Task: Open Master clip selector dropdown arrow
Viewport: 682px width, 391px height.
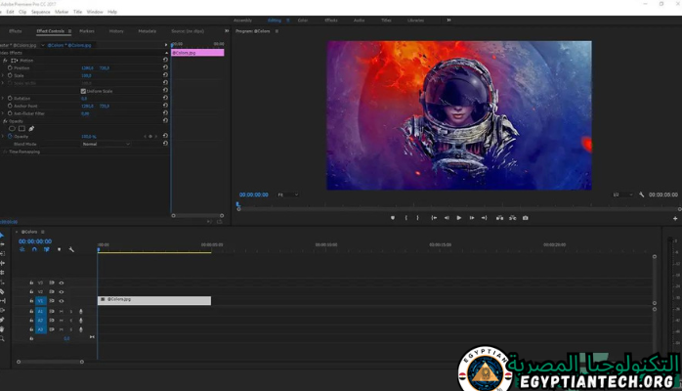Action: point(43,45)
